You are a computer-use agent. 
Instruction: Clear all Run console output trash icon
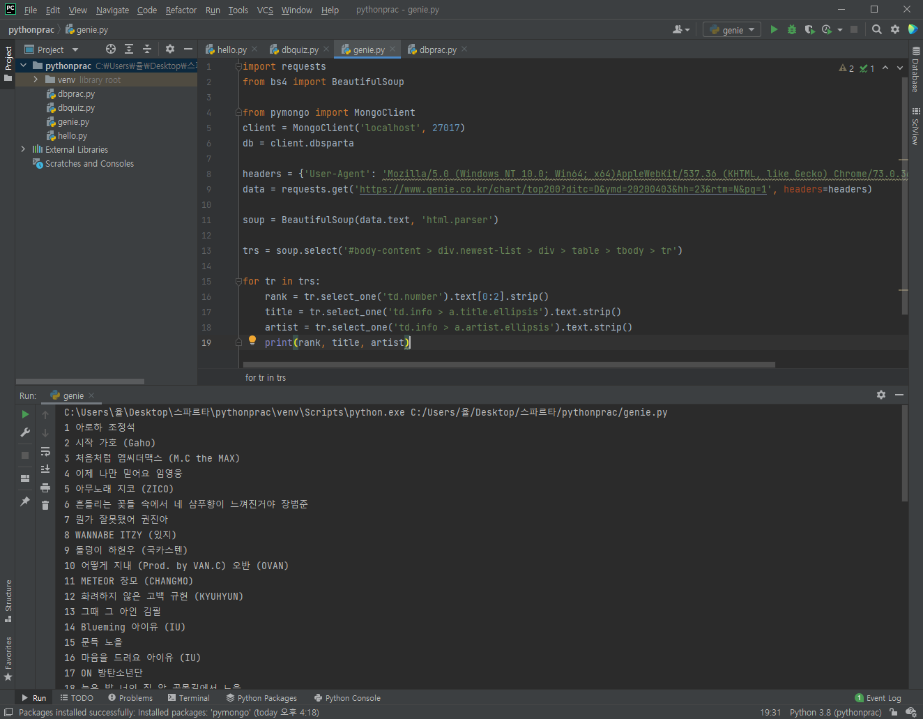[x=45, y=505]
